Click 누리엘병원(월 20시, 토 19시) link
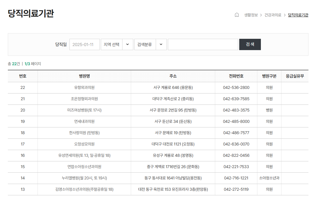The image size is (319, 198). (x=84, y=178)
